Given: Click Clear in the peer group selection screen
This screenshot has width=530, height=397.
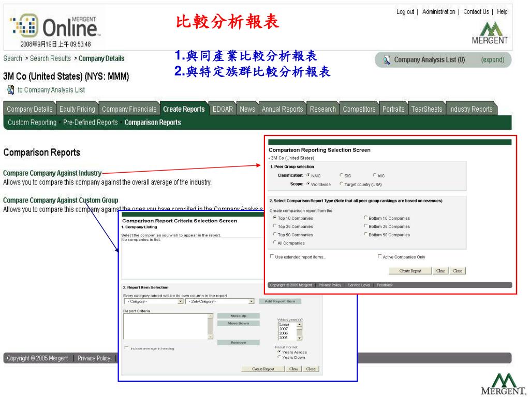Looking at the screenshot, I should coord(440,271).
